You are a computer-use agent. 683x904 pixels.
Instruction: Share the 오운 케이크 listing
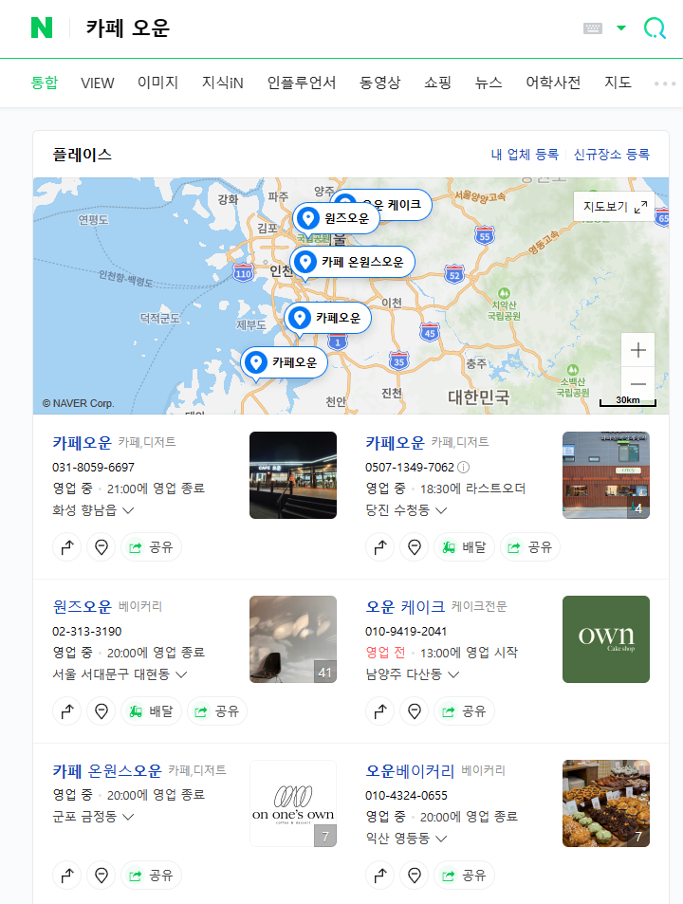click(x=464, y=711)
